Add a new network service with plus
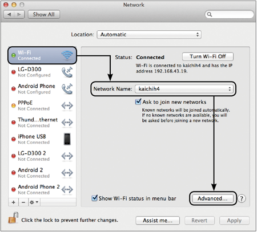 [14, 202]
